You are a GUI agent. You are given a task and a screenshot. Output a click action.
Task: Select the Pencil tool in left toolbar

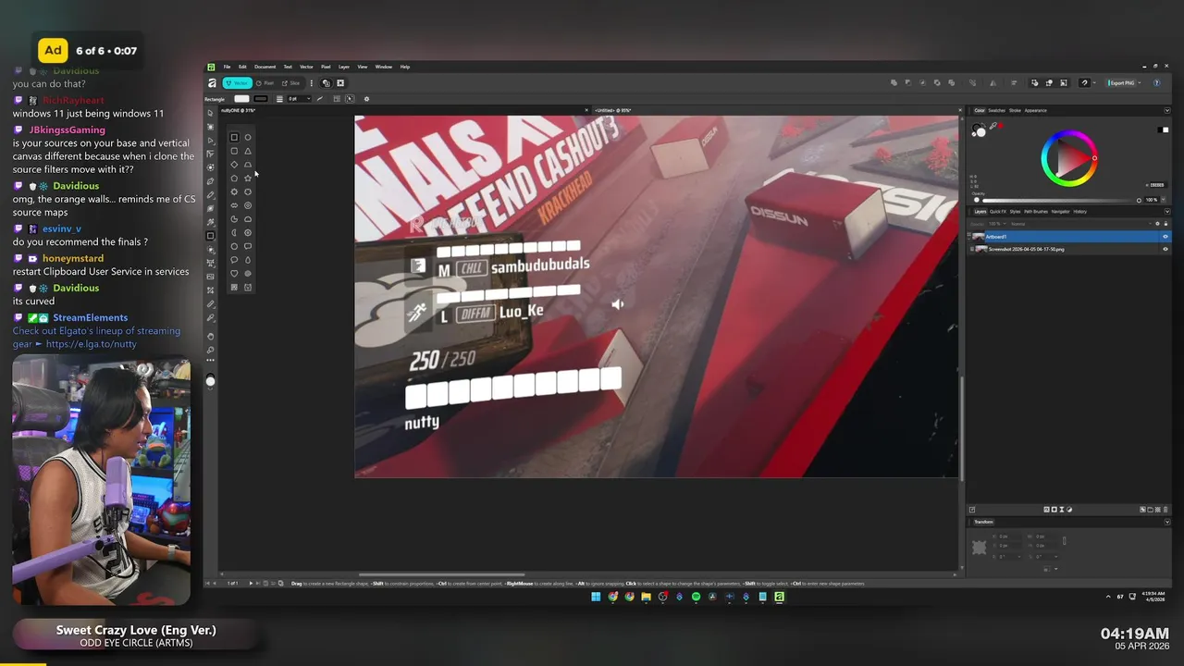point(210,195)
